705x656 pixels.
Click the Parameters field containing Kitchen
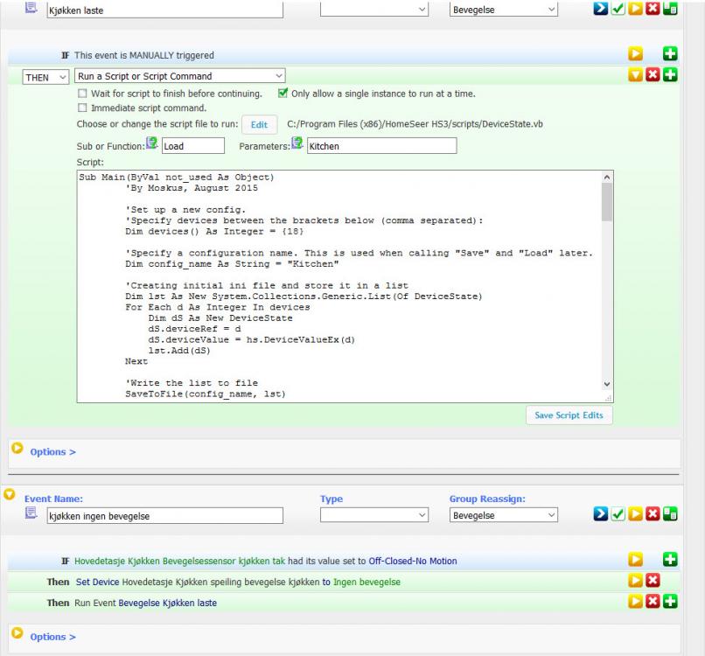click(380, 146)
